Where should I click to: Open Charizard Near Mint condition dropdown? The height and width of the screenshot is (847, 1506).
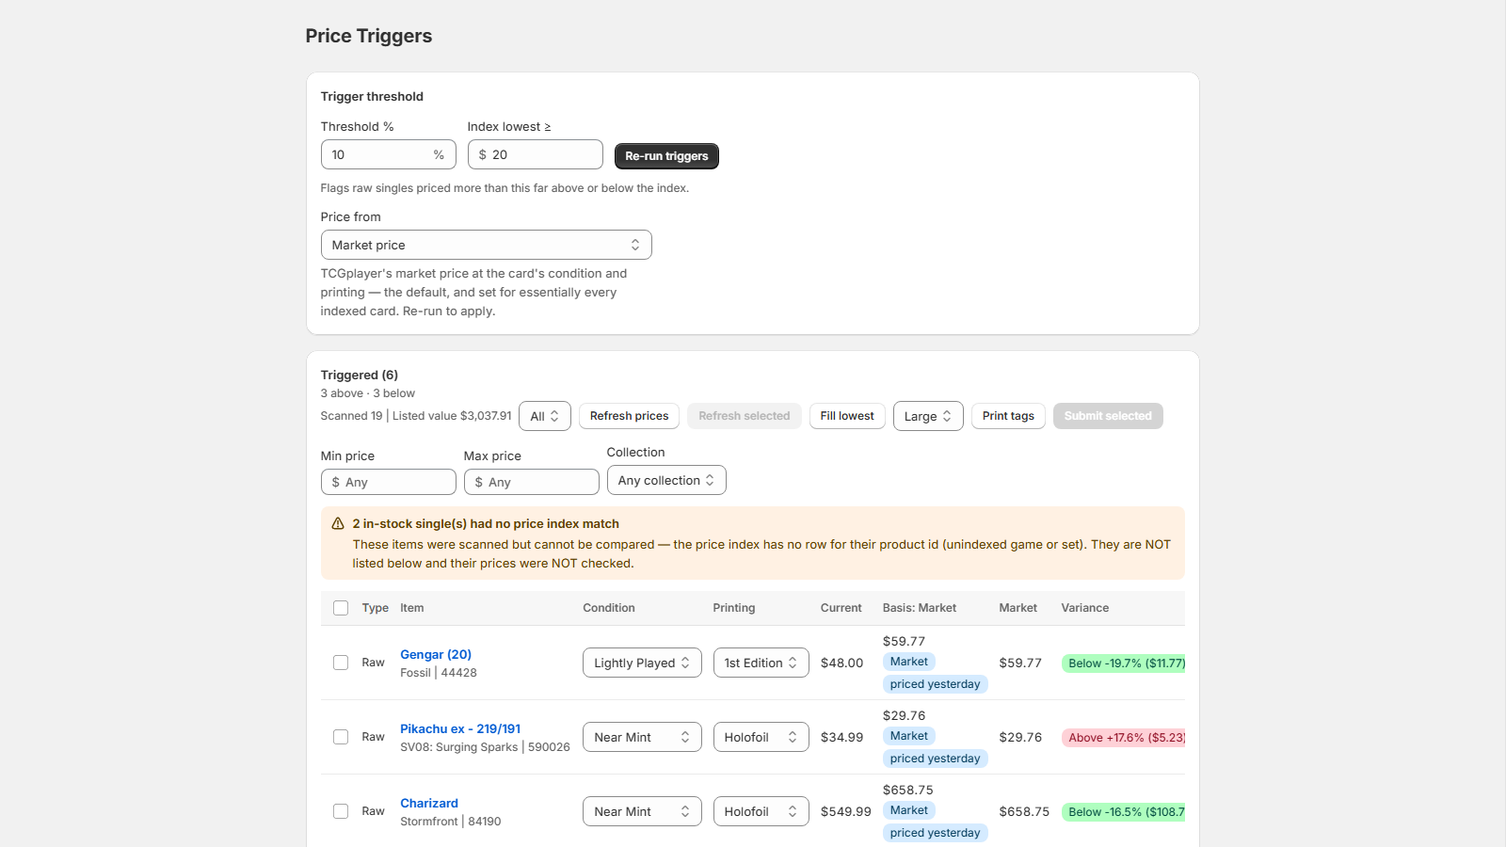pyautogui.click(x=642, y=811)
